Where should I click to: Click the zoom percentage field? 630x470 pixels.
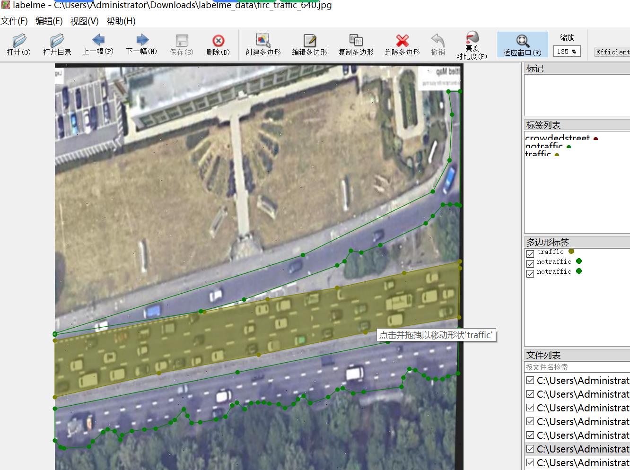pyautogui.click(x=566, y=52)
